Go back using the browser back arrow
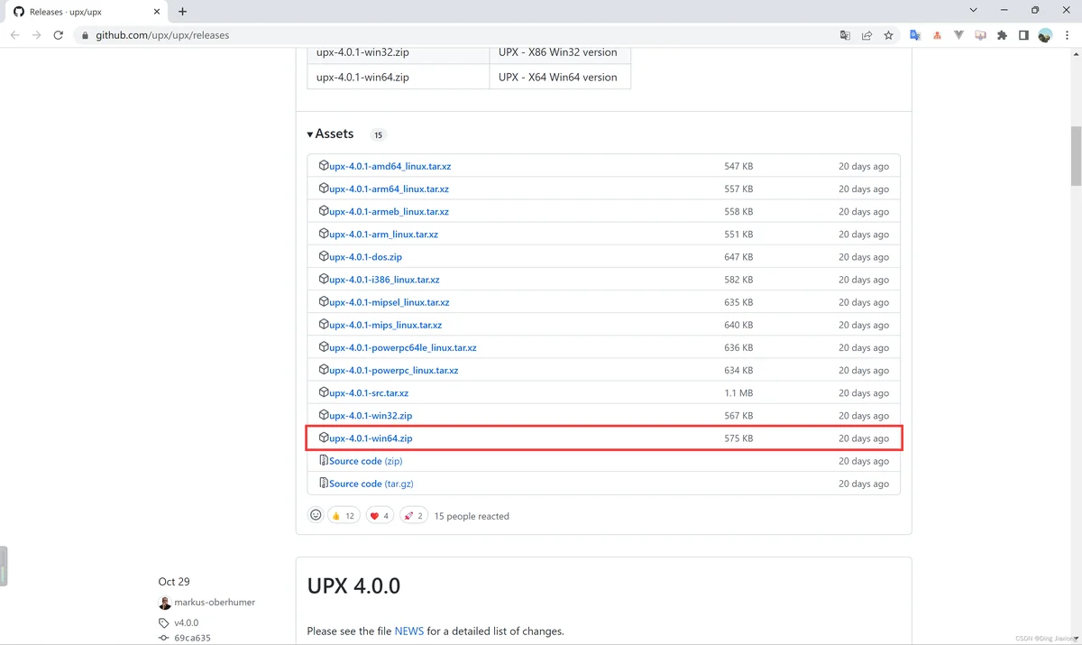 pos(14,35)
